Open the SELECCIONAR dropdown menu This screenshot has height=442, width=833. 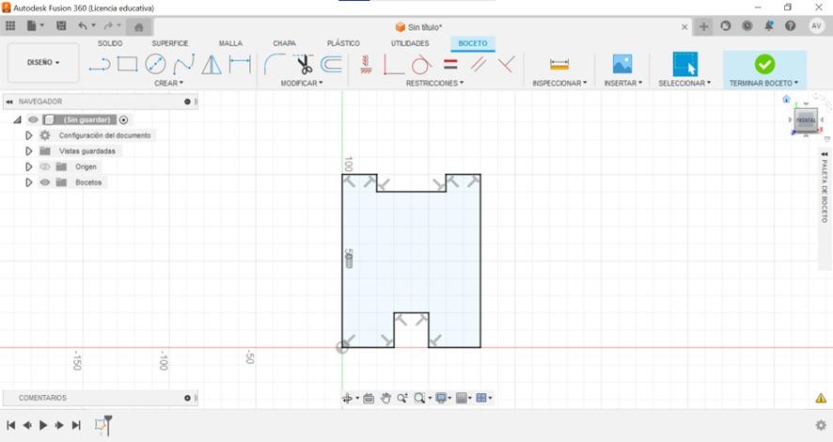coord(684,84)
